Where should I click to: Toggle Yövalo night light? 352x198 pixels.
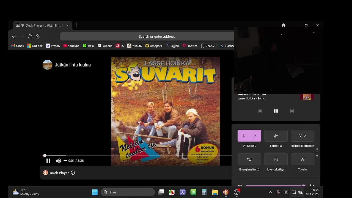click(x=302, y=159)
